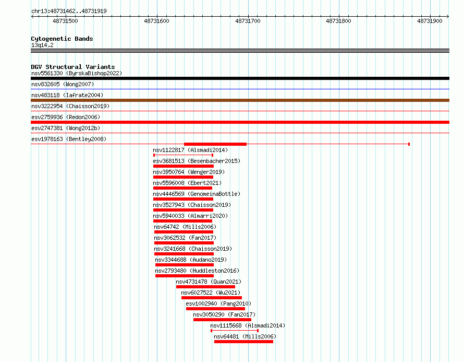Click ruler position 48731800
The image size is (464, 362).
338,21
